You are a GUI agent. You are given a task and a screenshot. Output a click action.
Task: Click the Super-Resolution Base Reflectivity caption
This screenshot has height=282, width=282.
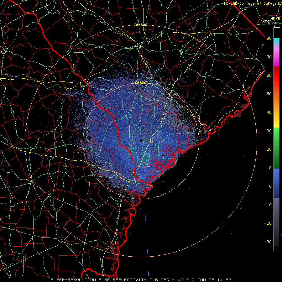[141, 280]
